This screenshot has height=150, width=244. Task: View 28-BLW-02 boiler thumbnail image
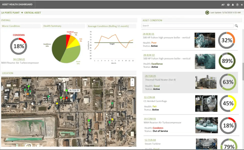coord(205,61)
